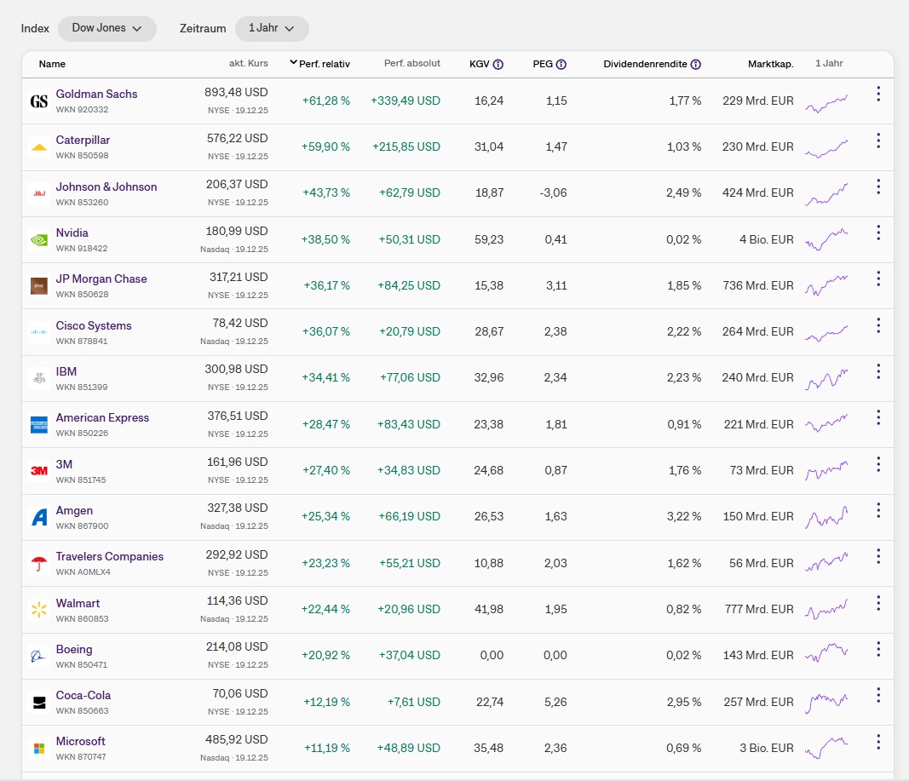The height and width of the screenshot is (781, 909).
Task: Open three-dot menu for Goldman Sachs
Action: (878, 94)
